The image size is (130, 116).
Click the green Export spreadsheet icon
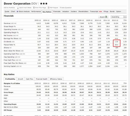tap(106, 17)
